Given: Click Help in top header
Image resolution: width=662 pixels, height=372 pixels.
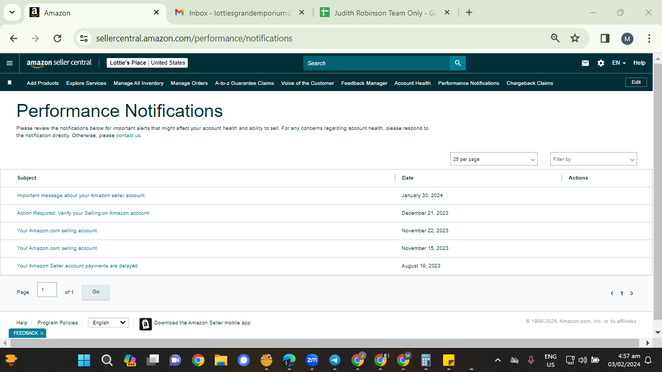Looking at the screenshot, I should 640,63.
